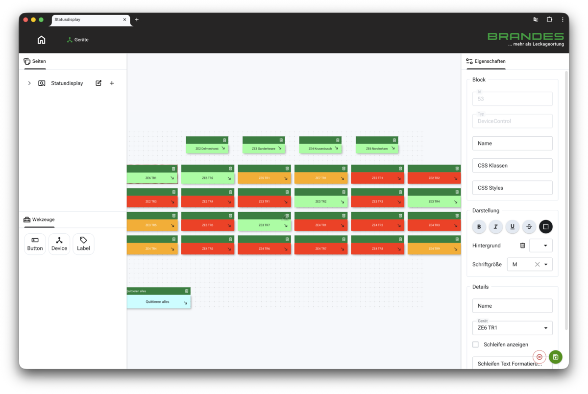Open the Gerät dropdown showing ZE6 TR1

[x=512, y=328]
